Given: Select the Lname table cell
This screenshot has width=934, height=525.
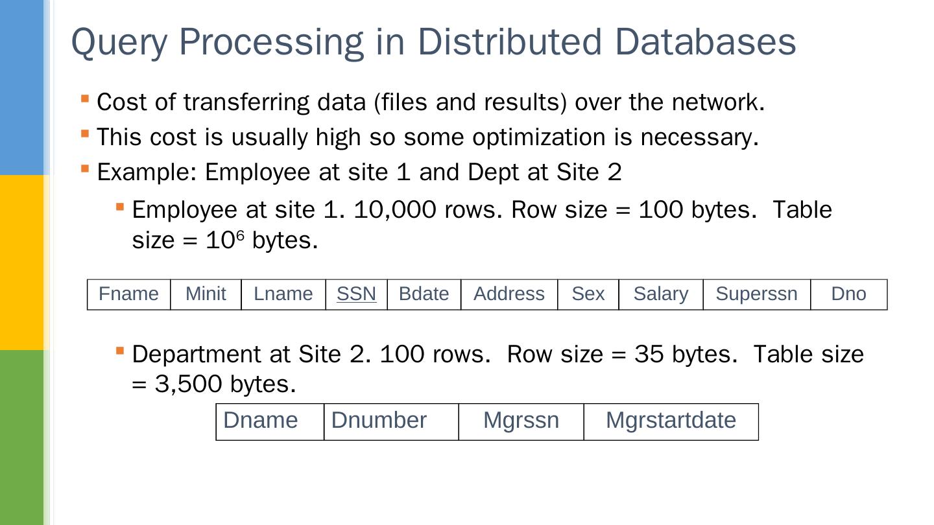Looking at the screenshot, I should pyautogui.click(x=283, y=294).
